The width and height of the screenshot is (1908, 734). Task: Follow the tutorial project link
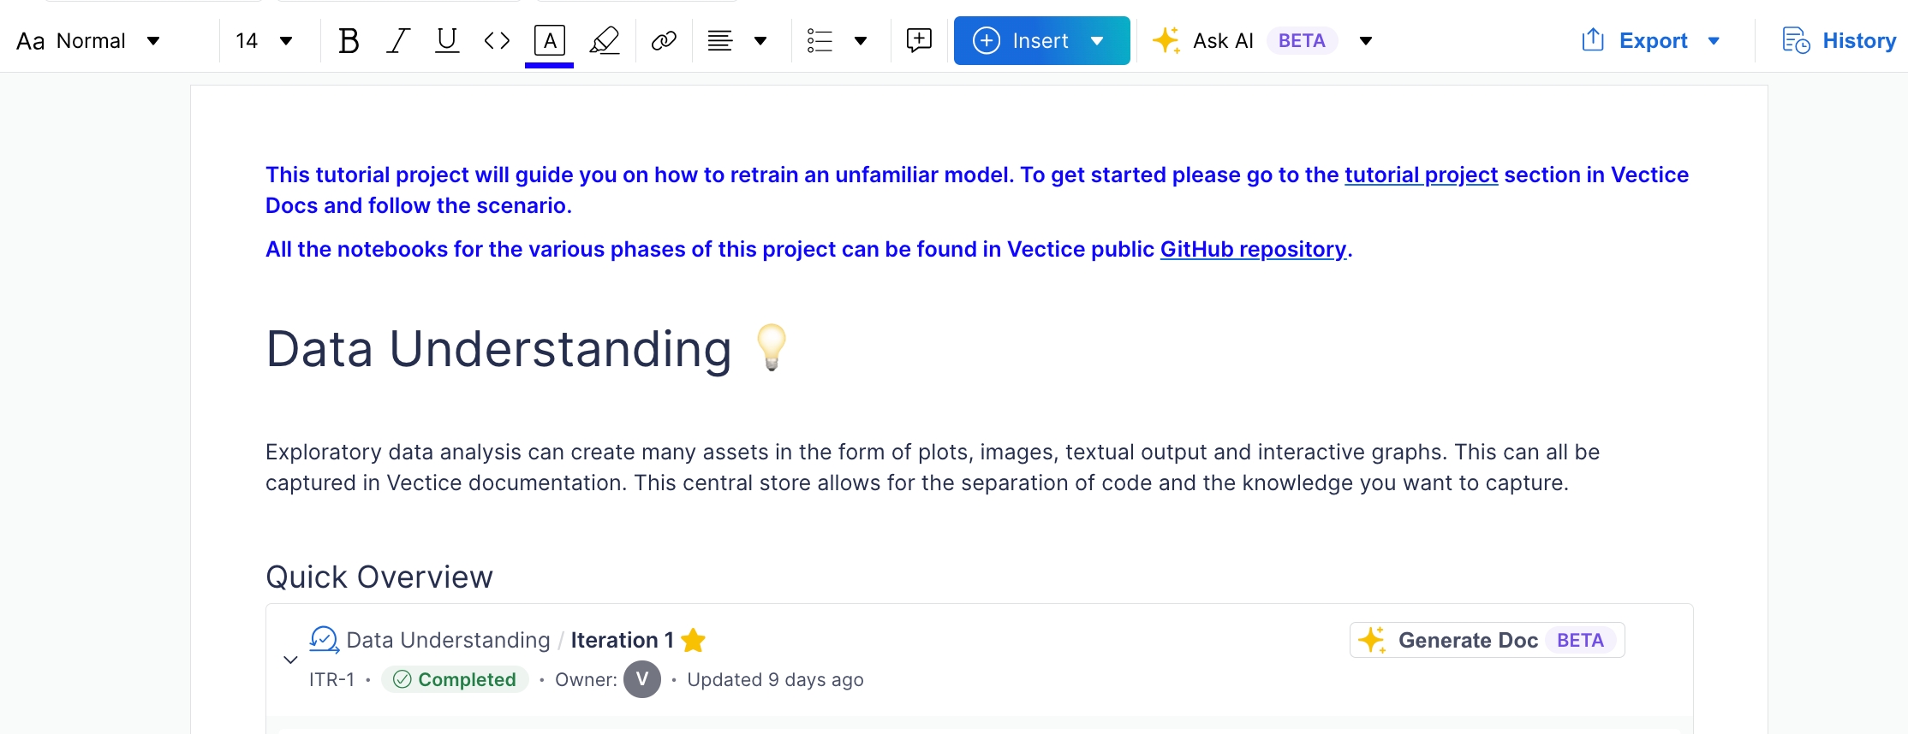(1421, 175)
